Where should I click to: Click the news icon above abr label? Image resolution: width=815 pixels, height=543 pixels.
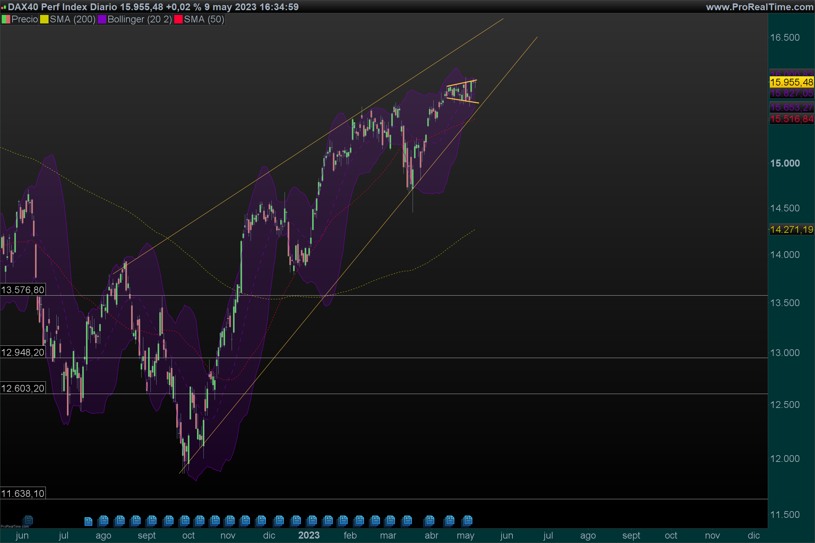[x=429, y=520]
